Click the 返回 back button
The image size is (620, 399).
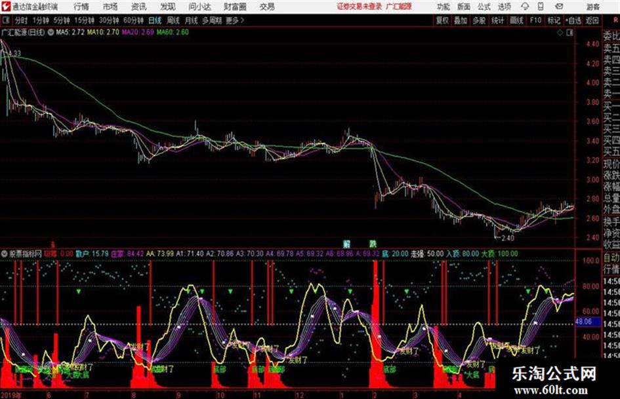pyautogui.click(x=592, y=20)
